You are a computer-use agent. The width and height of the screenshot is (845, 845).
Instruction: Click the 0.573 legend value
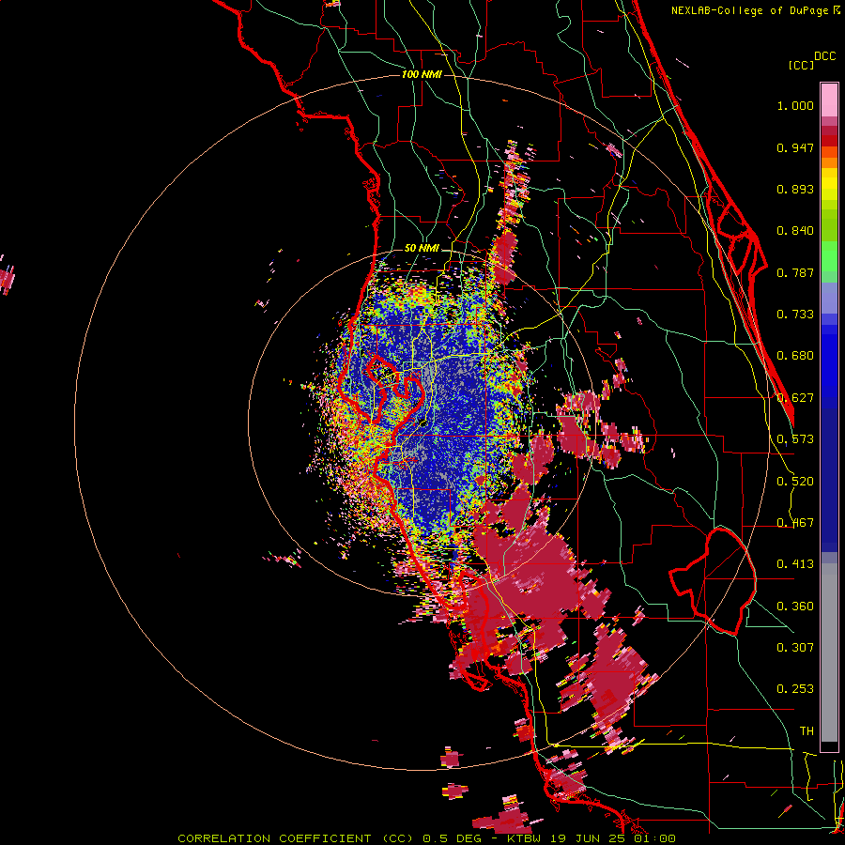pyautogui.click(x=795, y=439)
